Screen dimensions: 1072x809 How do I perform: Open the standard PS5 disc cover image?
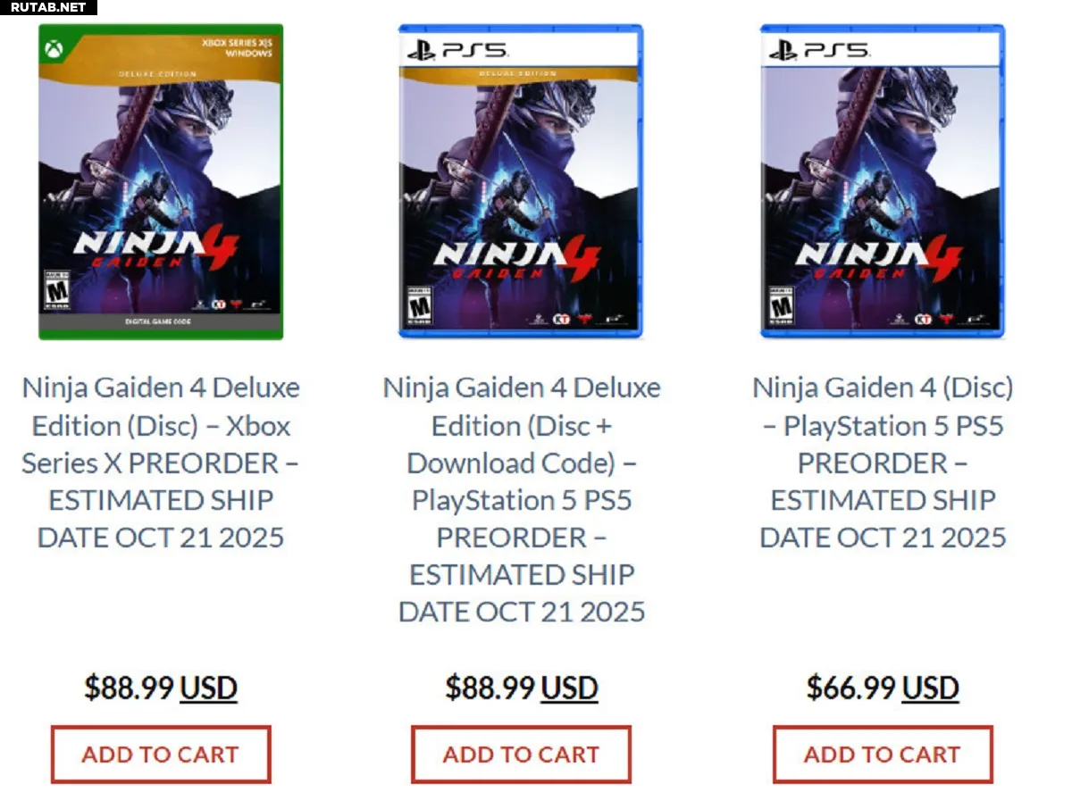coord(883,182)
